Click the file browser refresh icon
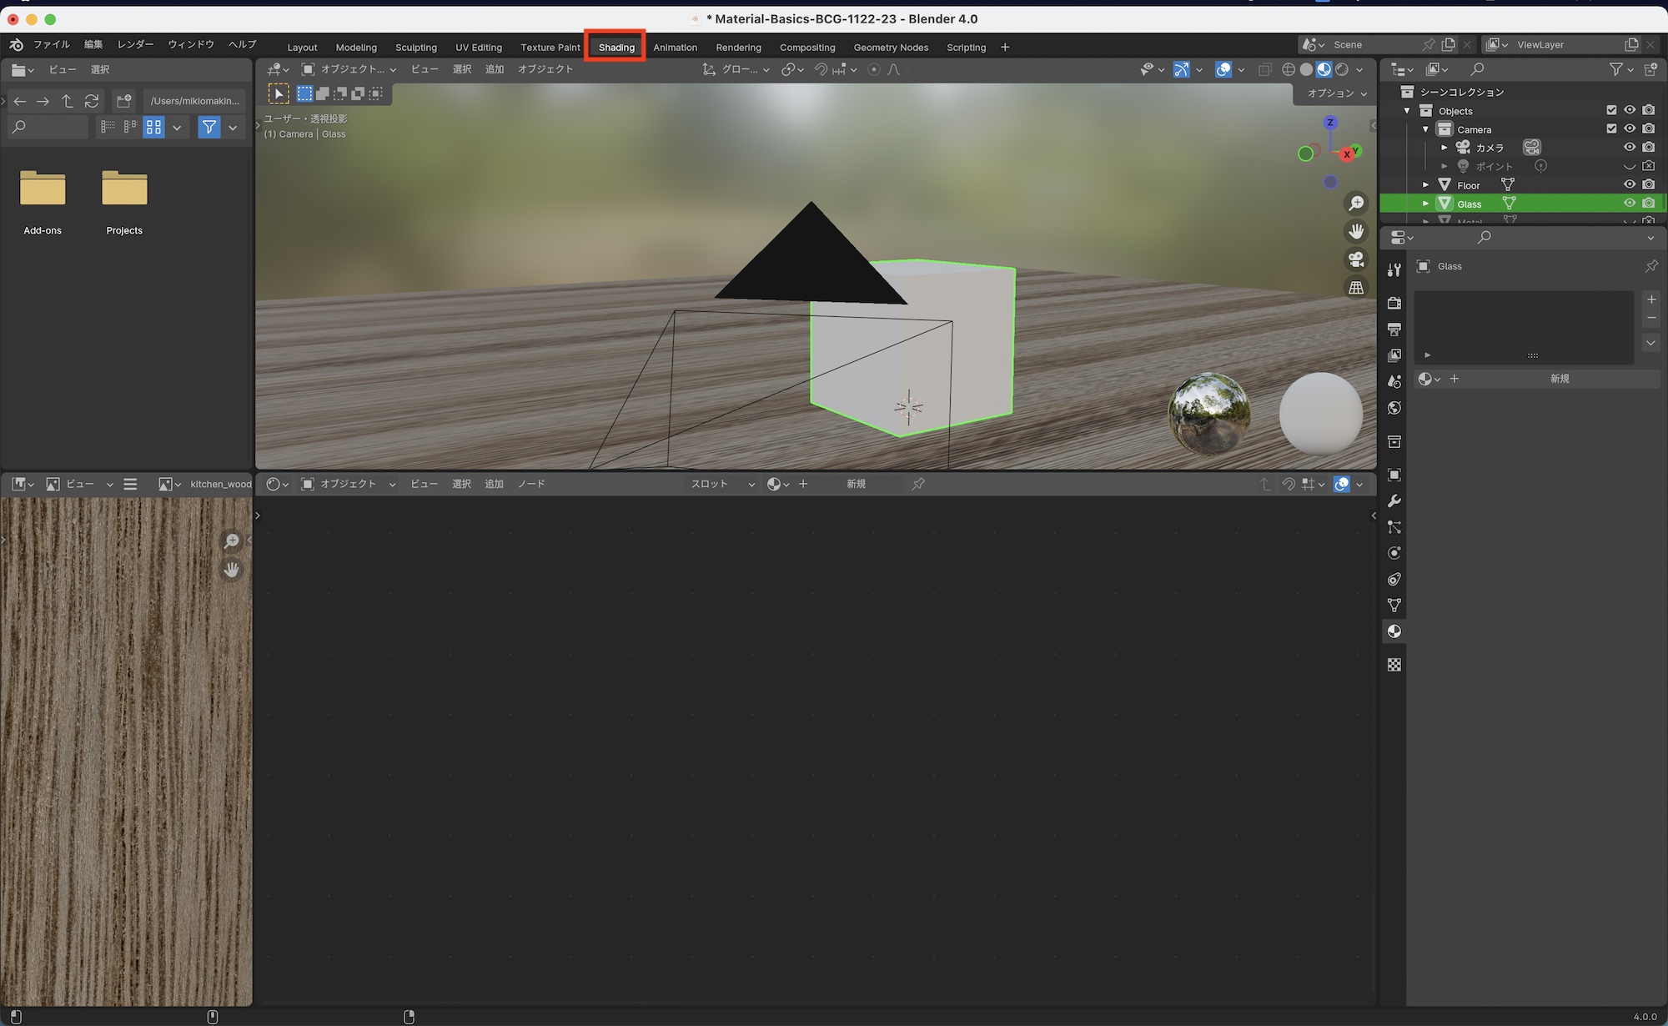 pos(92,101)
